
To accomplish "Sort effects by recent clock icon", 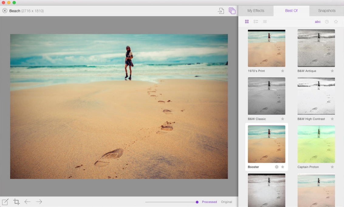I will click(327, 22).
